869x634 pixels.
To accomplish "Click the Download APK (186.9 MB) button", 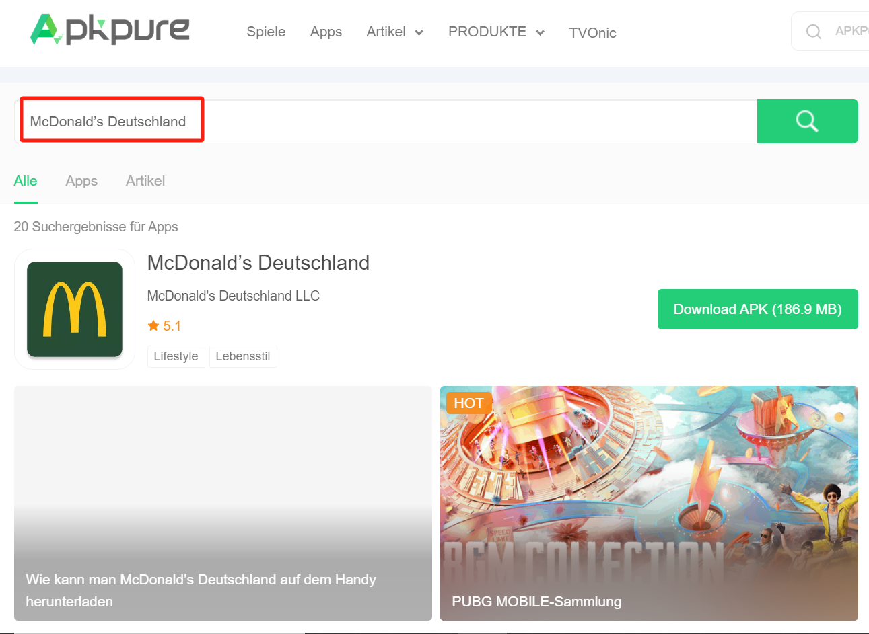I will (757, 309).
